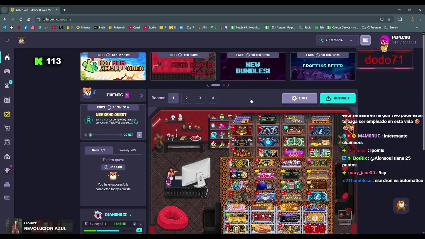Open browser extensions puzzle icon
The image size is (425, 239).
(400, 19)
